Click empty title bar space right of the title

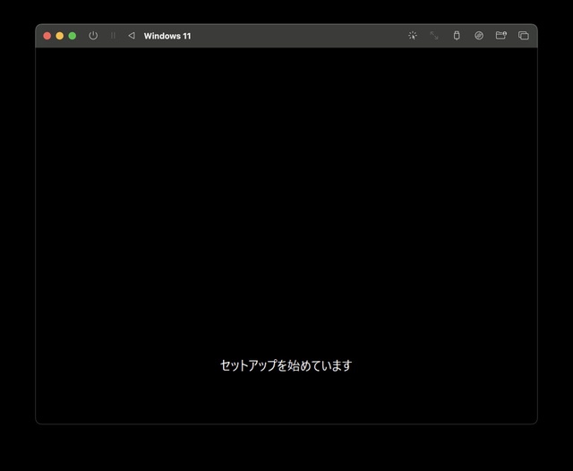(x=295, y=36)
